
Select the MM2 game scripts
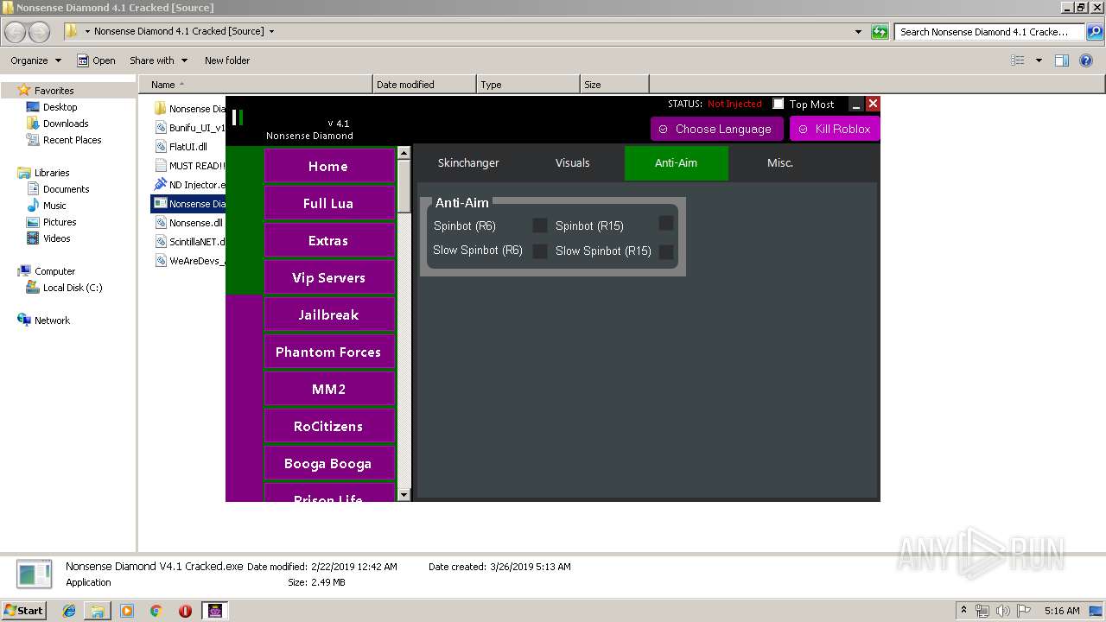[x=329, y=389]
